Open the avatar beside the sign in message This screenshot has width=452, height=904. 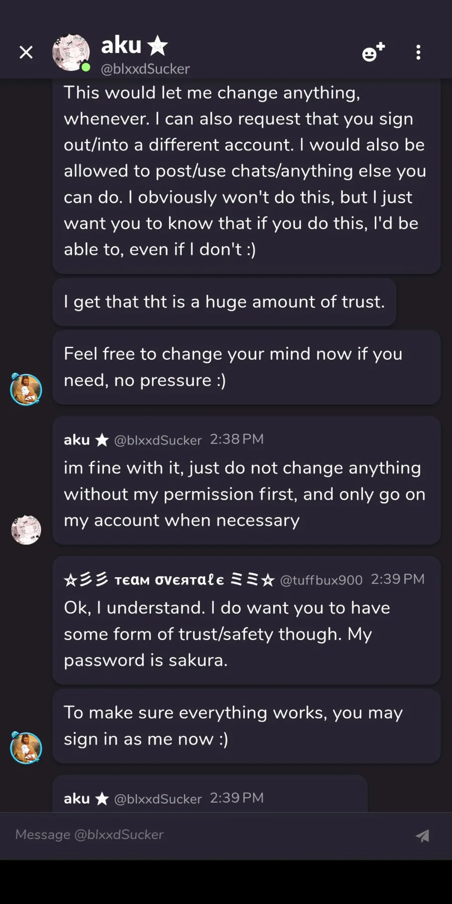pyautogui.click(x=26, y=748)
